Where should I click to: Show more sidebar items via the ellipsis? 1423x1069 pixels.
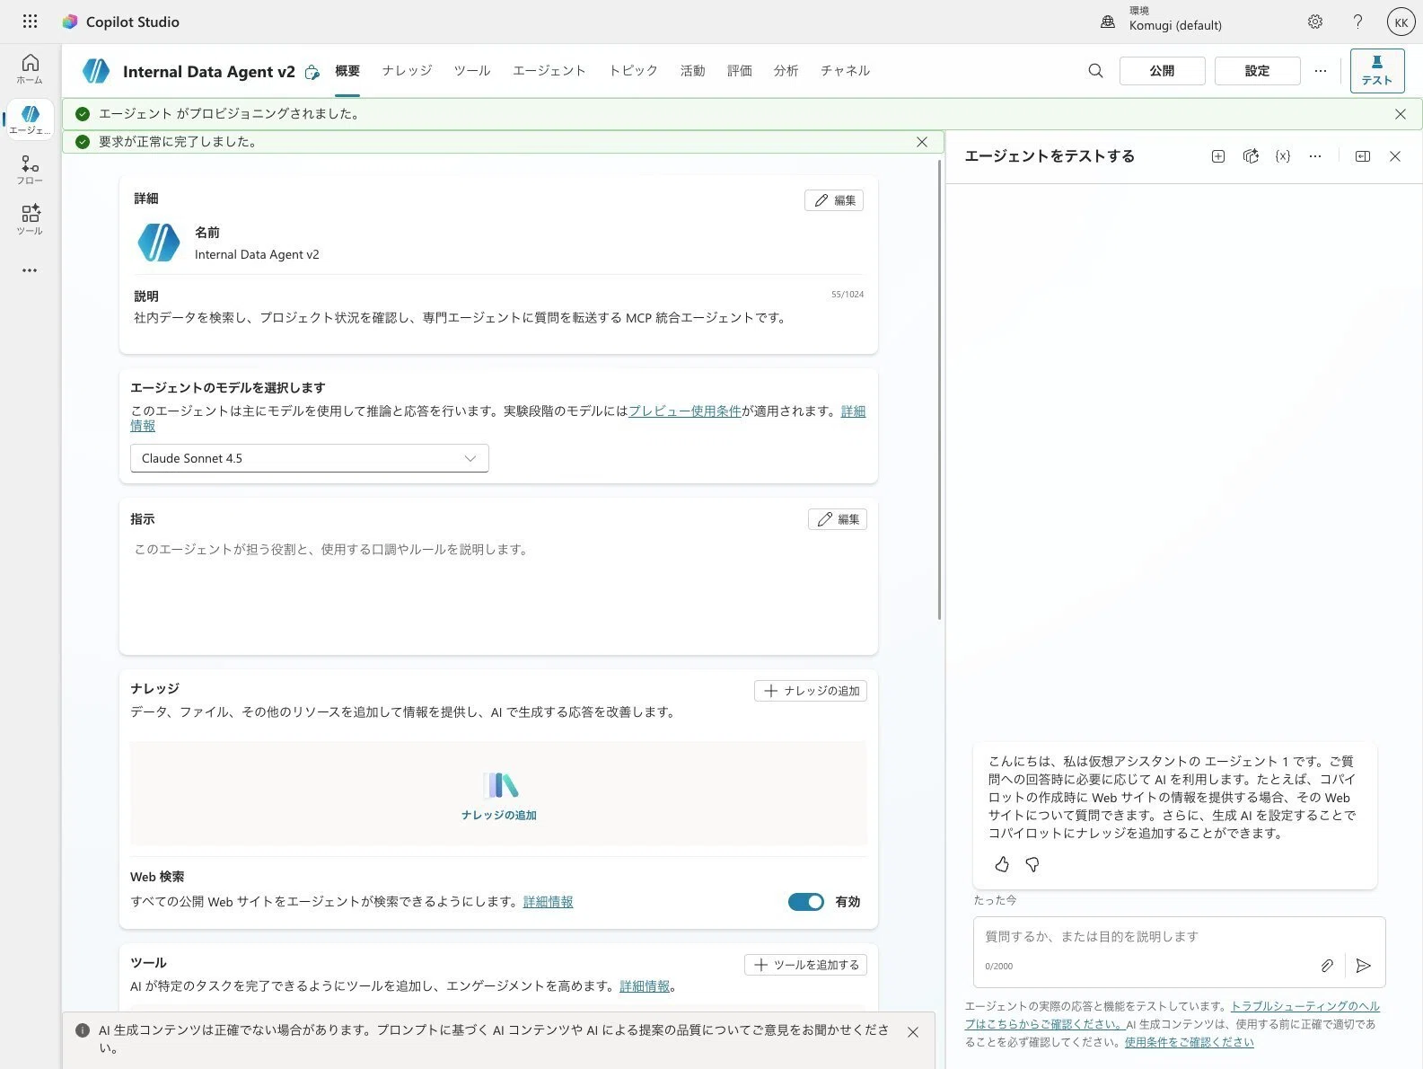tap(30, 270)
